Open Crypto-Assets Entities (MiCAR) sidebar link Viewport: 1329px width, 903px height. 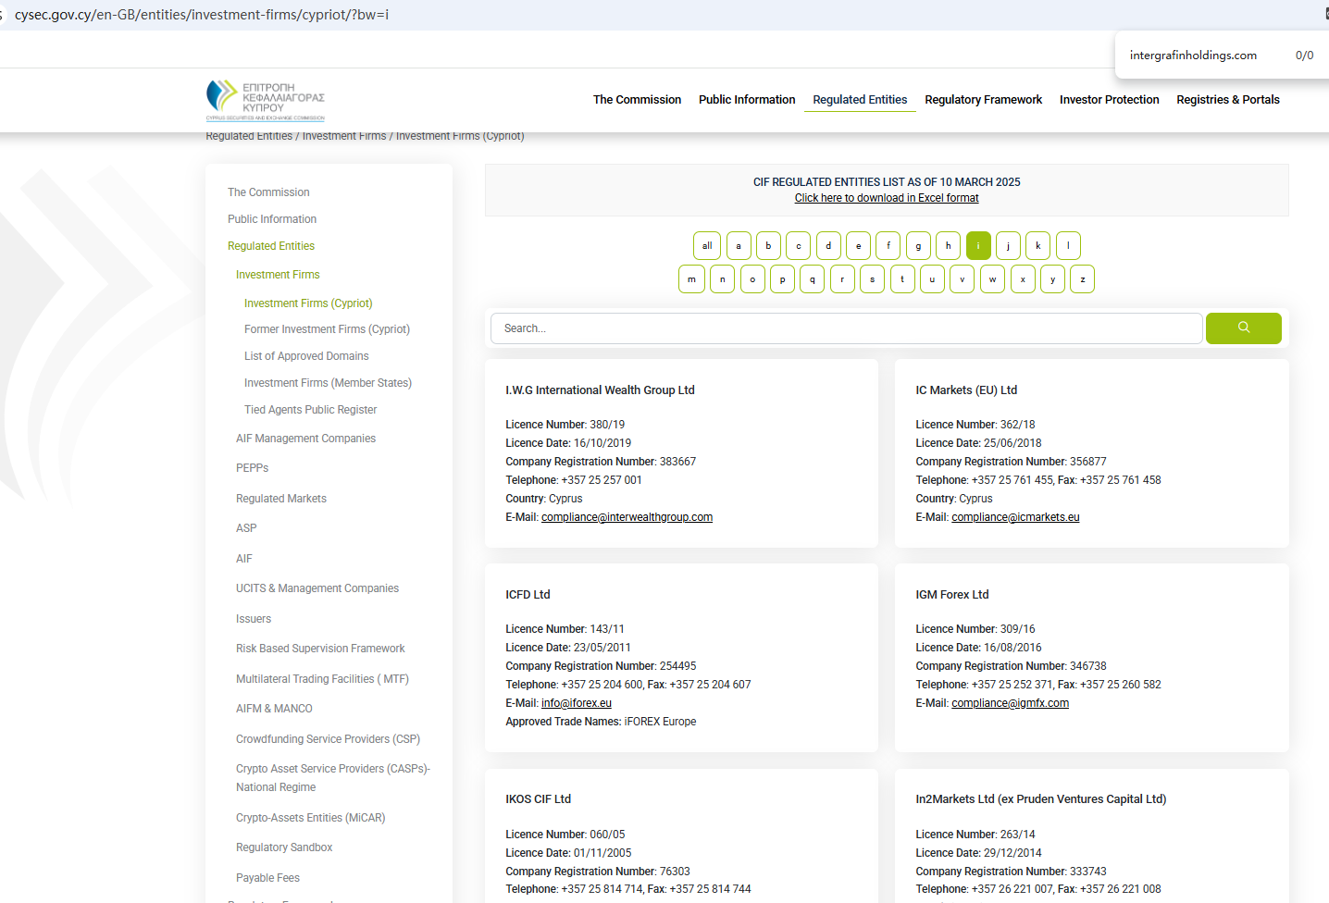point(310,818)
